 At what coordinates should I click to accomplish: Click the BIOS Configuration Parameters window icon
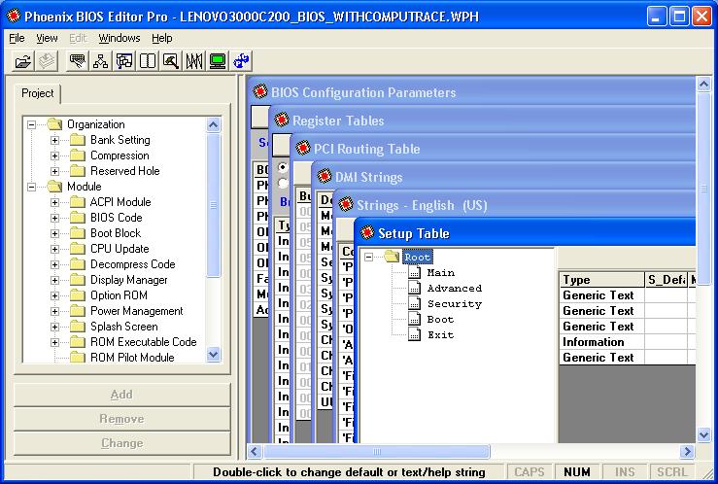click(260, 91)
